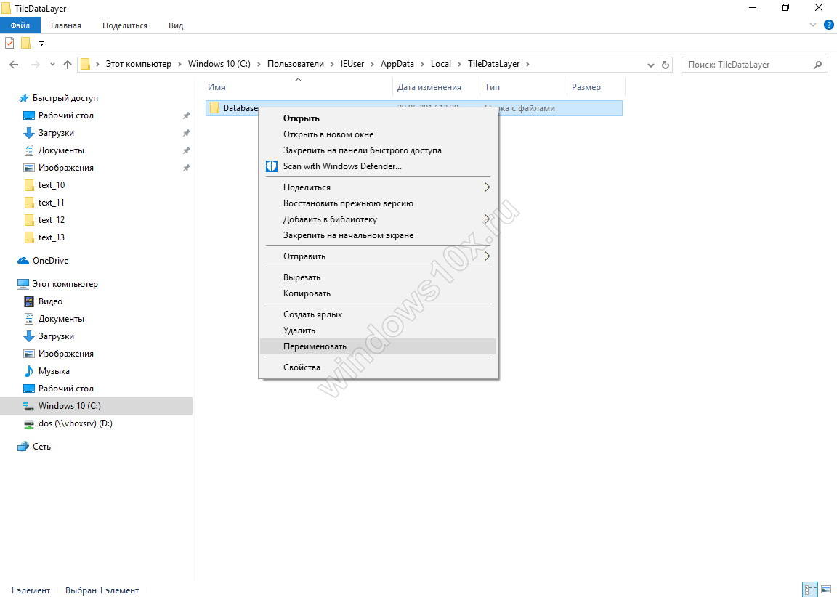837x597 pixels.
Task: Click the Back navigation arrow
Action: (x=14, y=65)
